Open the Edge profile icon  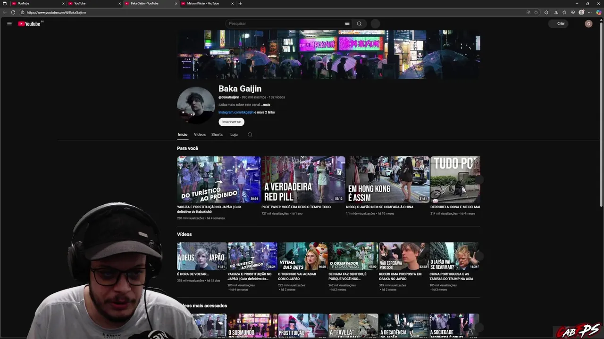(x=581, y=12)
